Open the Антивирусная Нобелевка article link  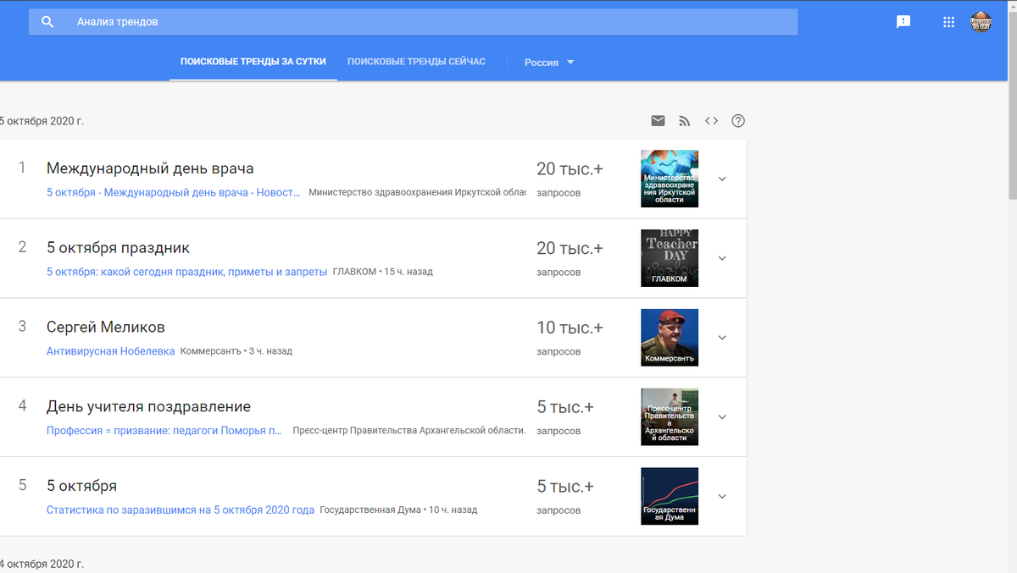click(x=111, y=351)
